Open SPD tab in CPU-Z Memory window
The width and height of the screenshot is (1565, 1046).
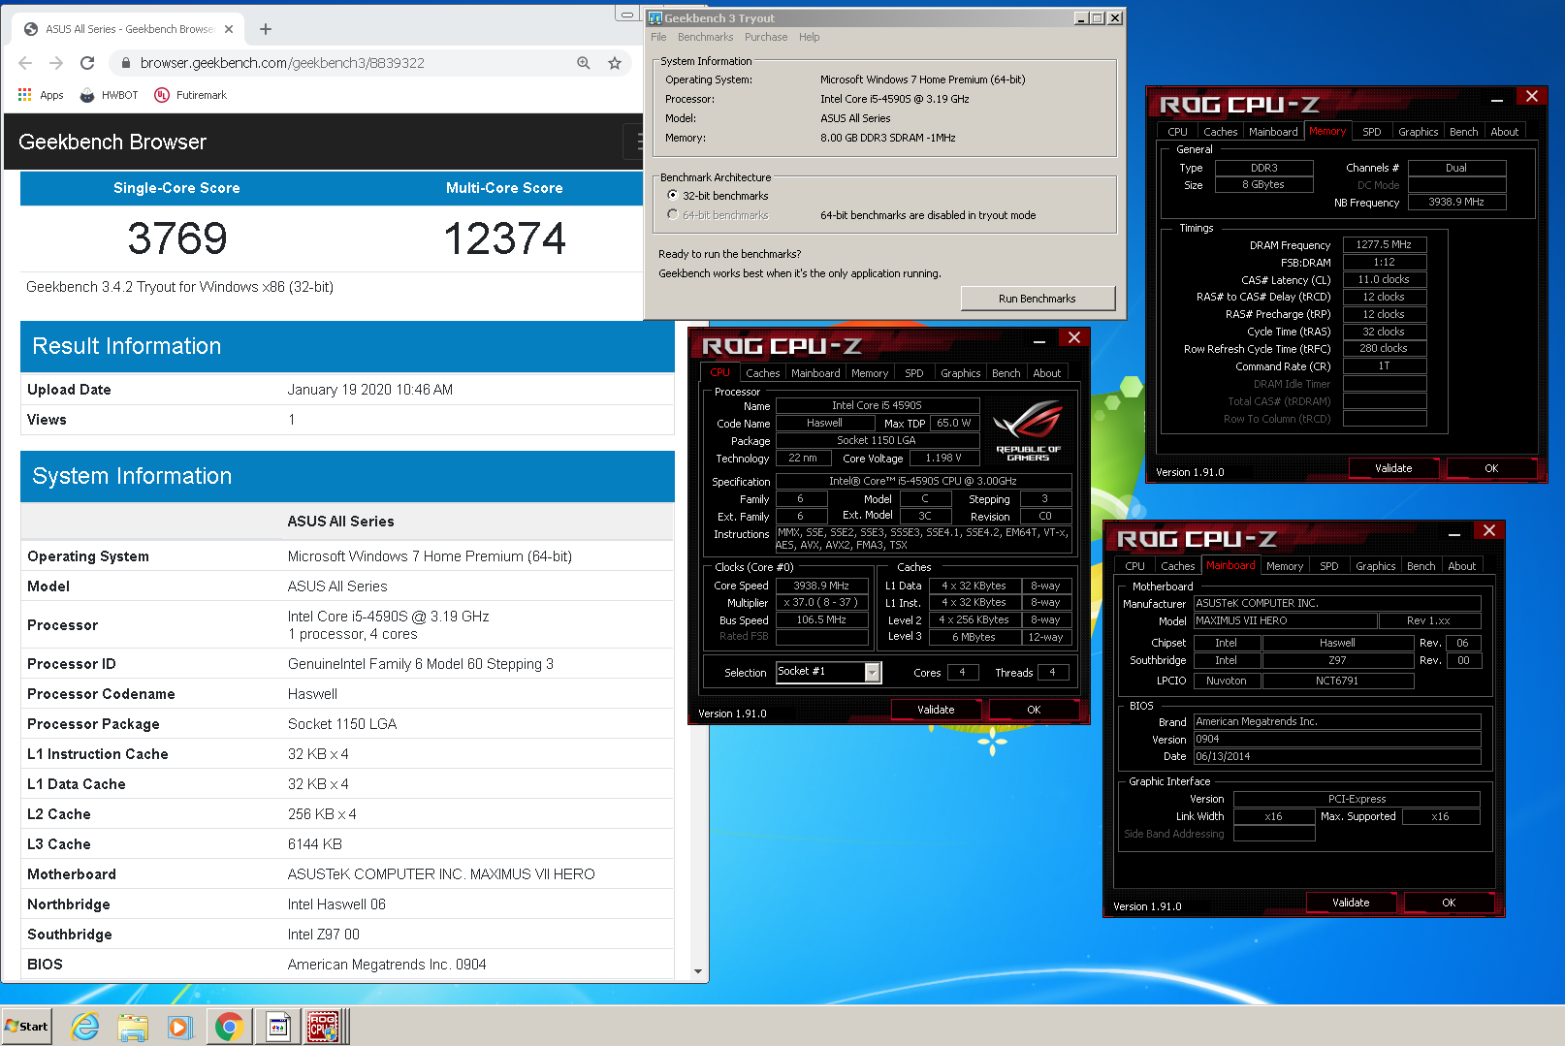(x=1371, y=132)
